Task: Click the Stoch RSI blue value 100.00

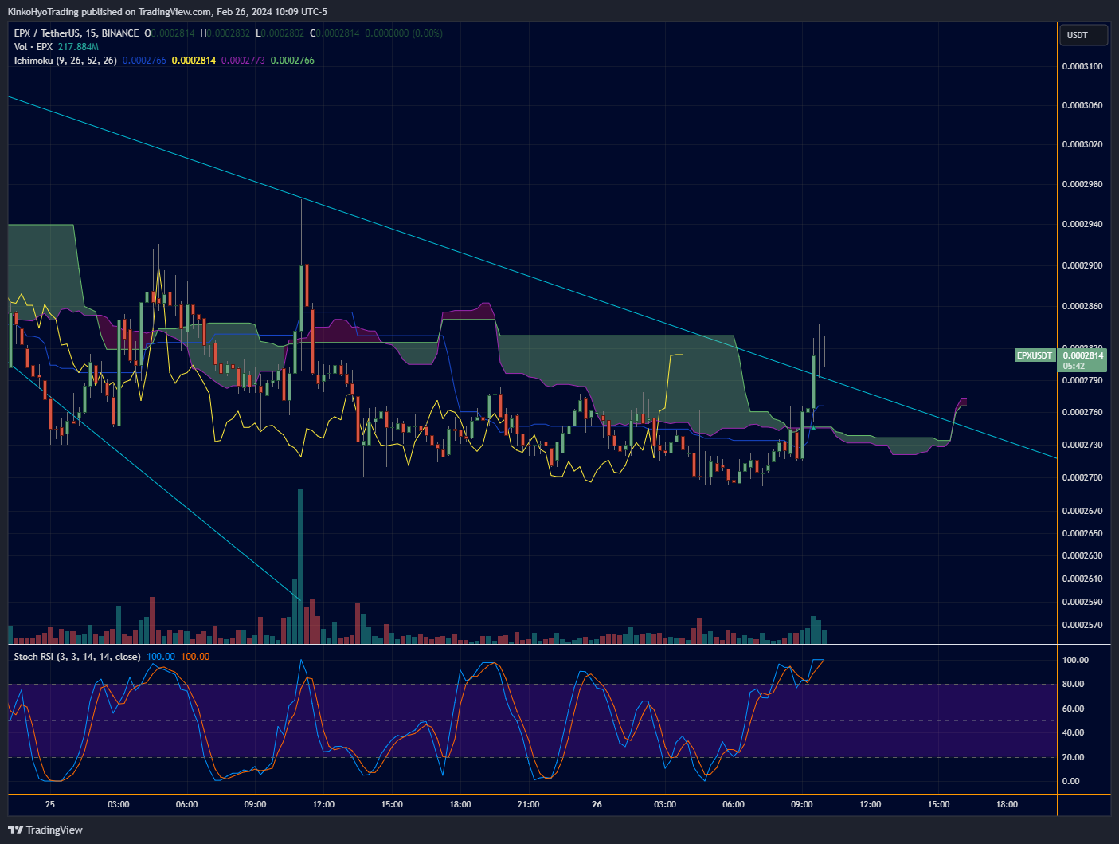Action: point(161,657)
